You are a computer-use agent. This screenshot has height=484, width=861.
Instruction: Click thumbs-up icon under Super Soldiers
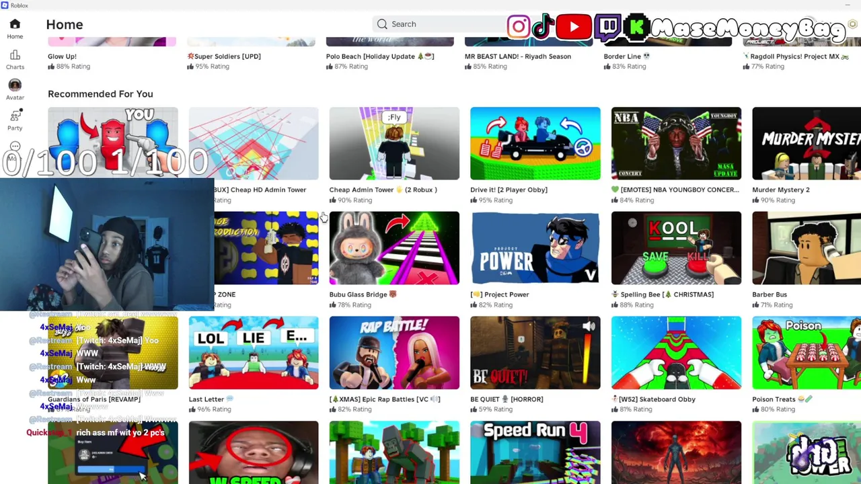click(x=191, y=67)
